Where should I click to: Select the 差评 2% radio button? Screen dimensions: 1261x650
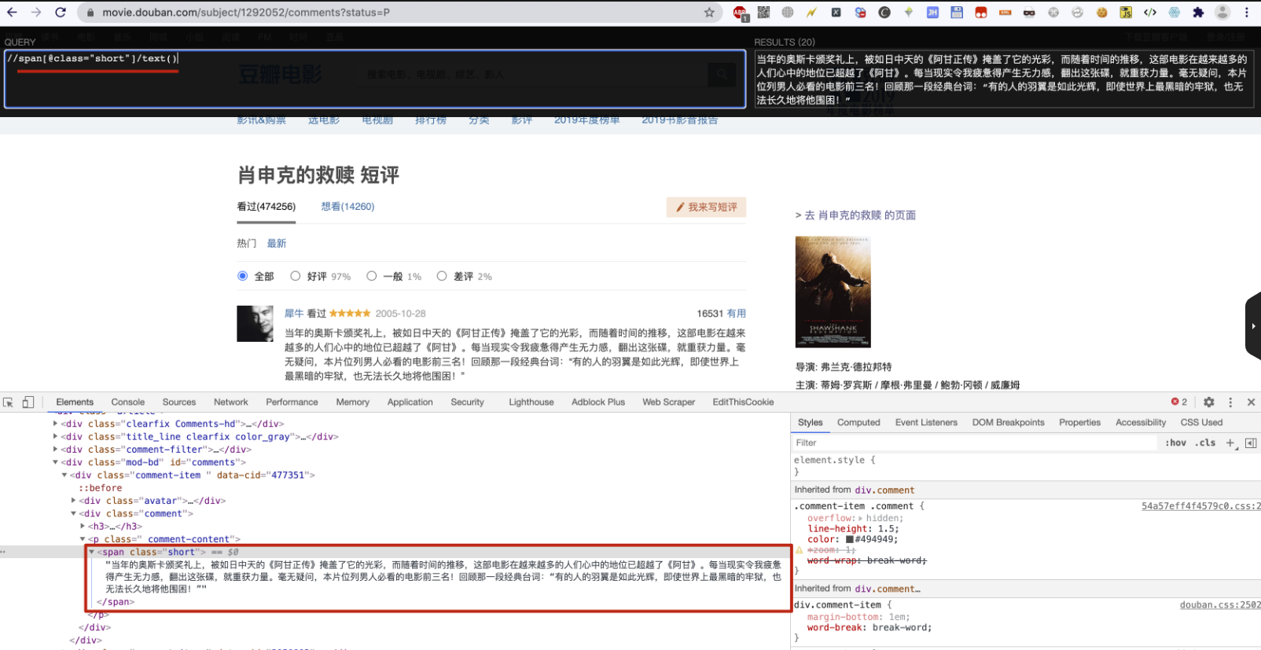pyautogui.click(x=442, y=276)
